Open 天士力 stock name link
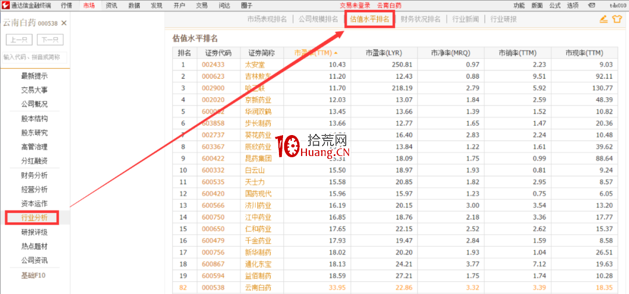The image size is (629, 294). [255, 182]
